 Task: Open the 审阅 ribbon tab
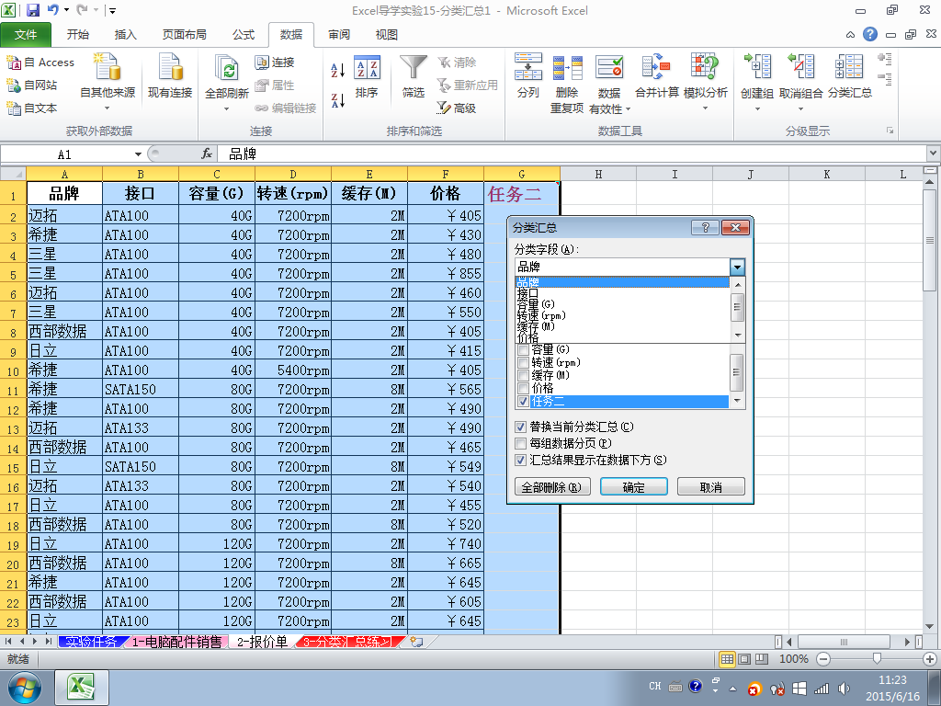339,35
